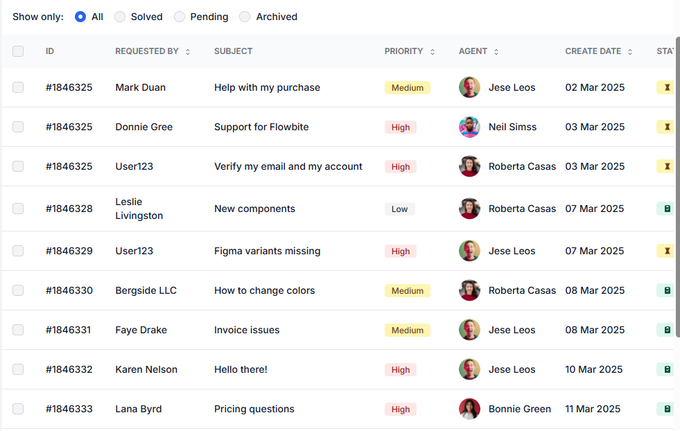Click the green solved icon on Karen Nelson's row
Image resolution: width=680 pixels, height=431 pixels.
point(667,369)
